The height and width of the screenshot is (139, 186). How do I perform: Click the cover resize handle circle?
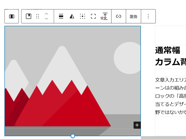(x=73, y=136)
